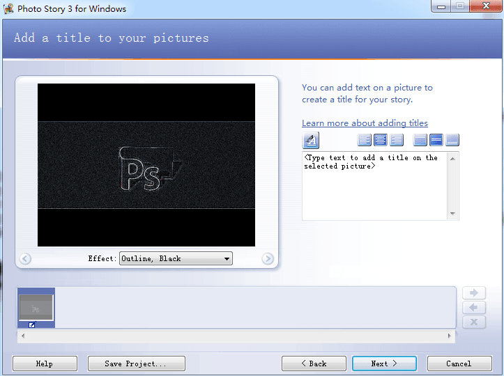504x376 pixels.
Task: Position title at bottom of picture
Action: pos(452,140)
